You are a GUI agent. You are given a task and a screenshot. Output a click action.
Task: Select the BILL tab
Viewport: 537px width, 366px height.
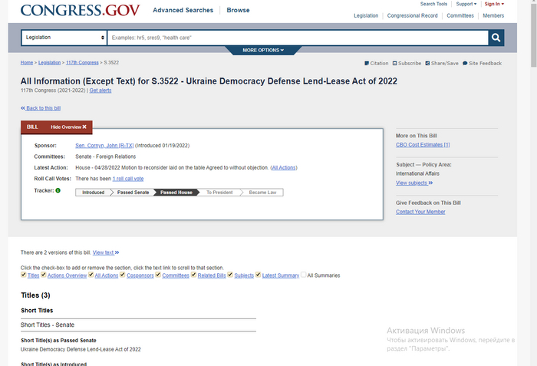[32, 127]
